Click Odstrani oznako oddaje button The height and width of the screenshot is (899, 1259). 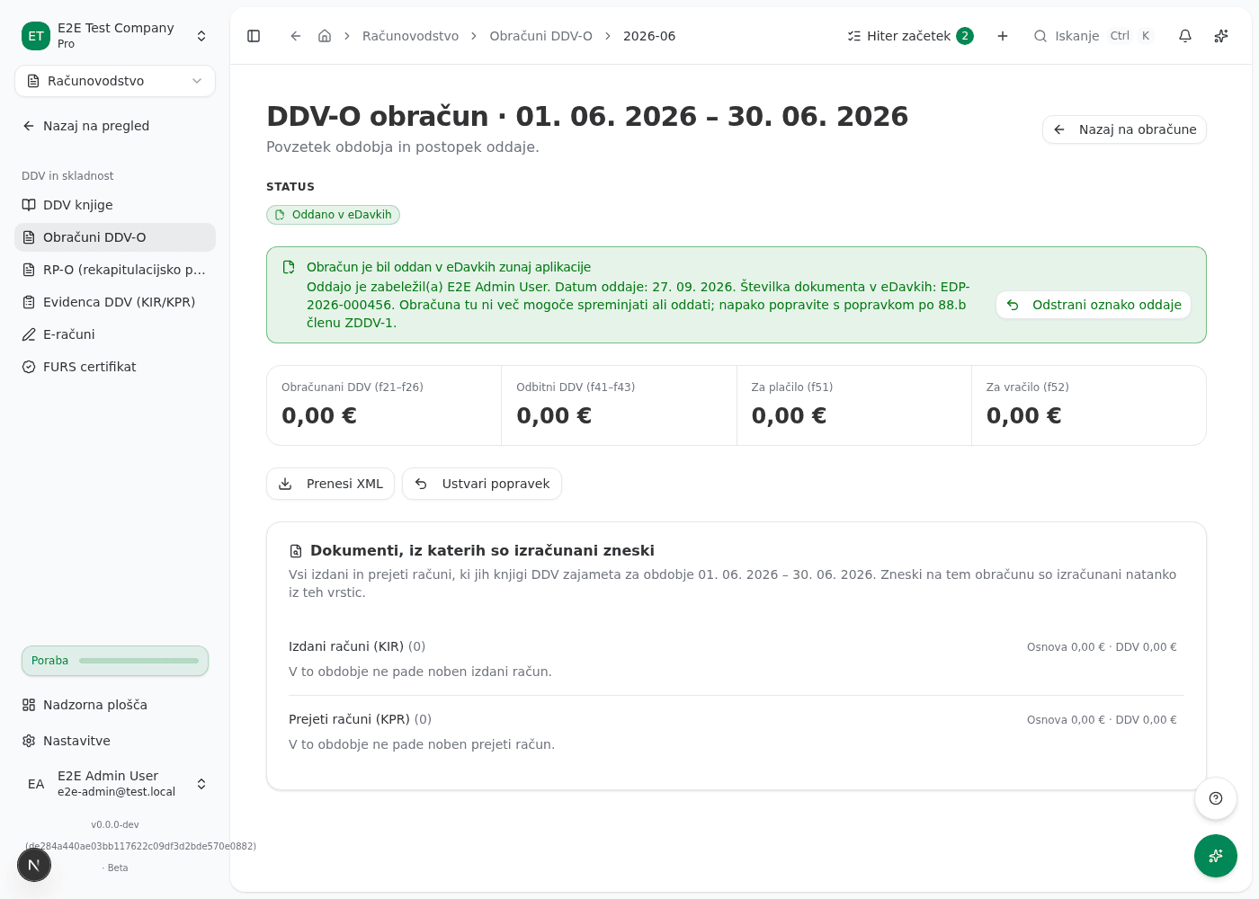(1094, 305)
